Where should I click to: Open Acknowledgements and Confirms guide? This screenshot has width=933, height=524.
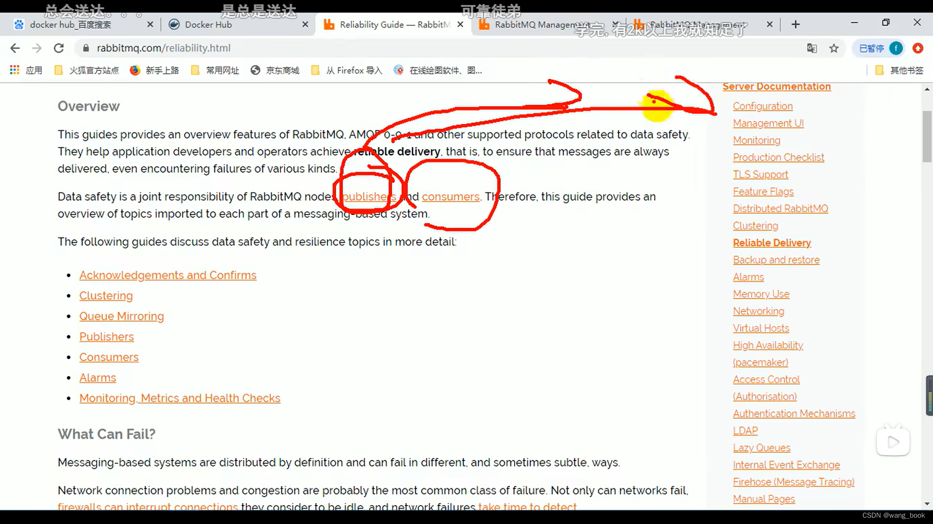(x=168, y=275)
